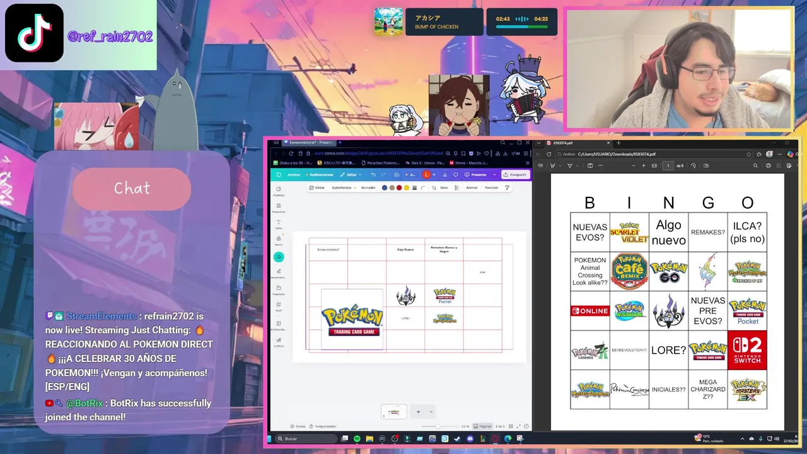This screenshot has width=807, height=454.
Task: Open the Archivo menu in Canva
Action: [x=294, y=175]
